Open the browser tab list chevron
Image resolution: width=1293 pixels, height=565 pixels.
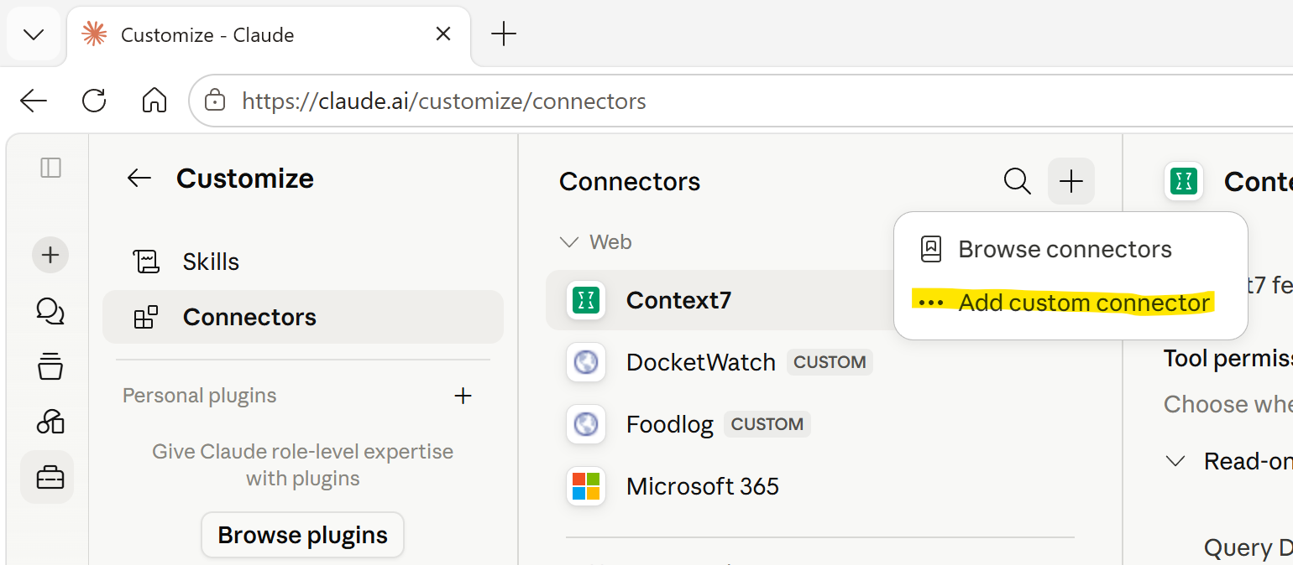(34, 34)
